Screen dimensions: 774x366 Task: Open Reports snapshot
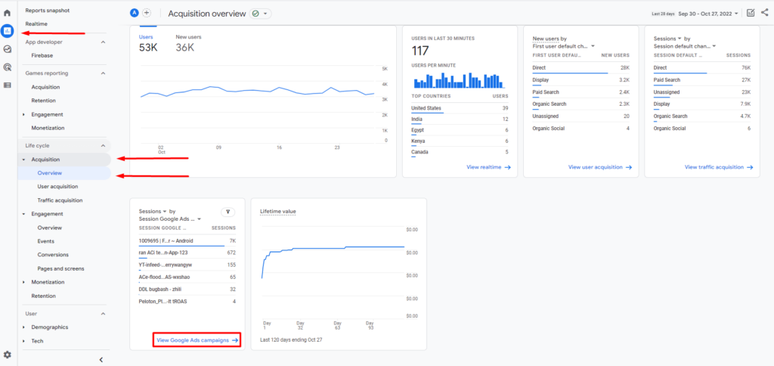(x=48, y=10)
